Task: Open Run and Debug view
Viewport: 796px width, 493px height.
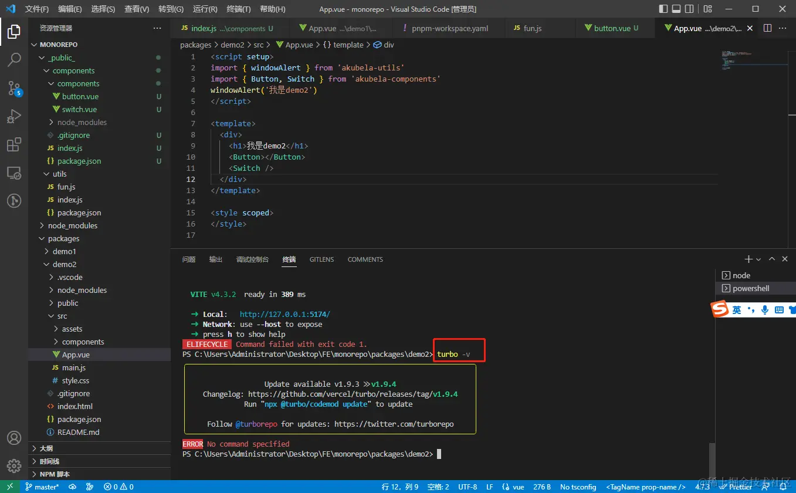Action: (x=14, y=116)
